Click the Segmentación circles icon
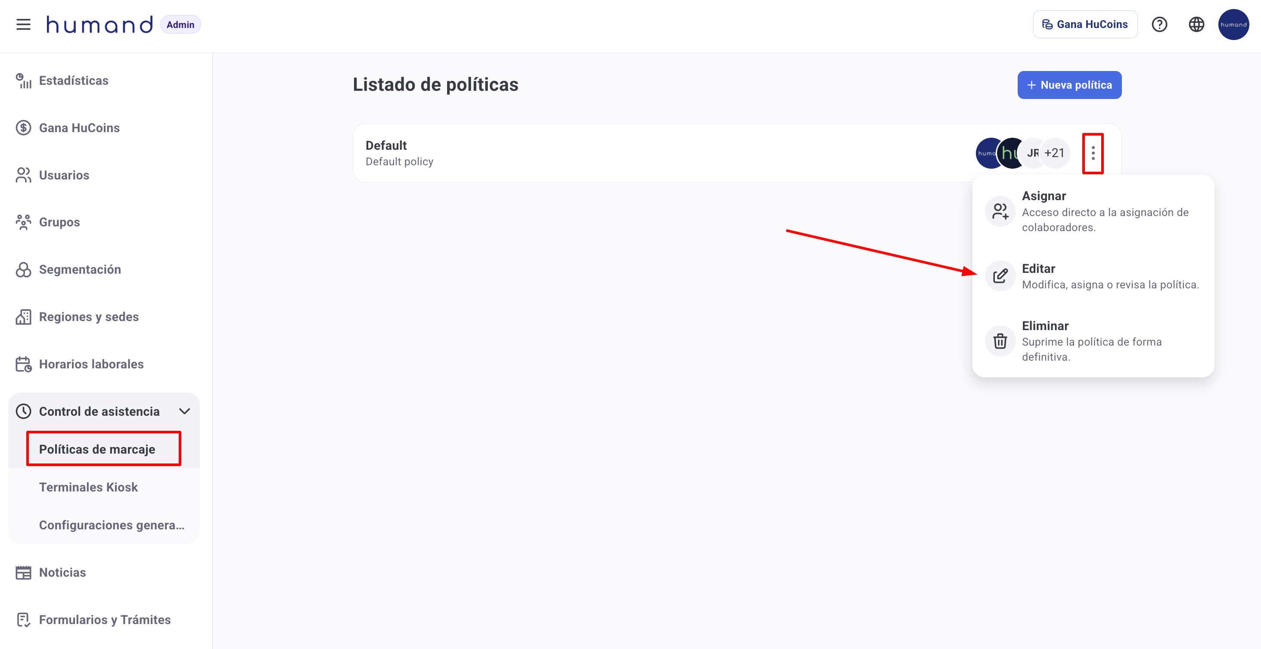The height and width of the screenshot is (649, 1261). click(x=23, y=269)
